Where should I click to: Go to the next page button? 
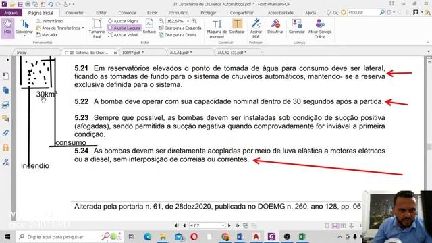click(x=230, y=225)
